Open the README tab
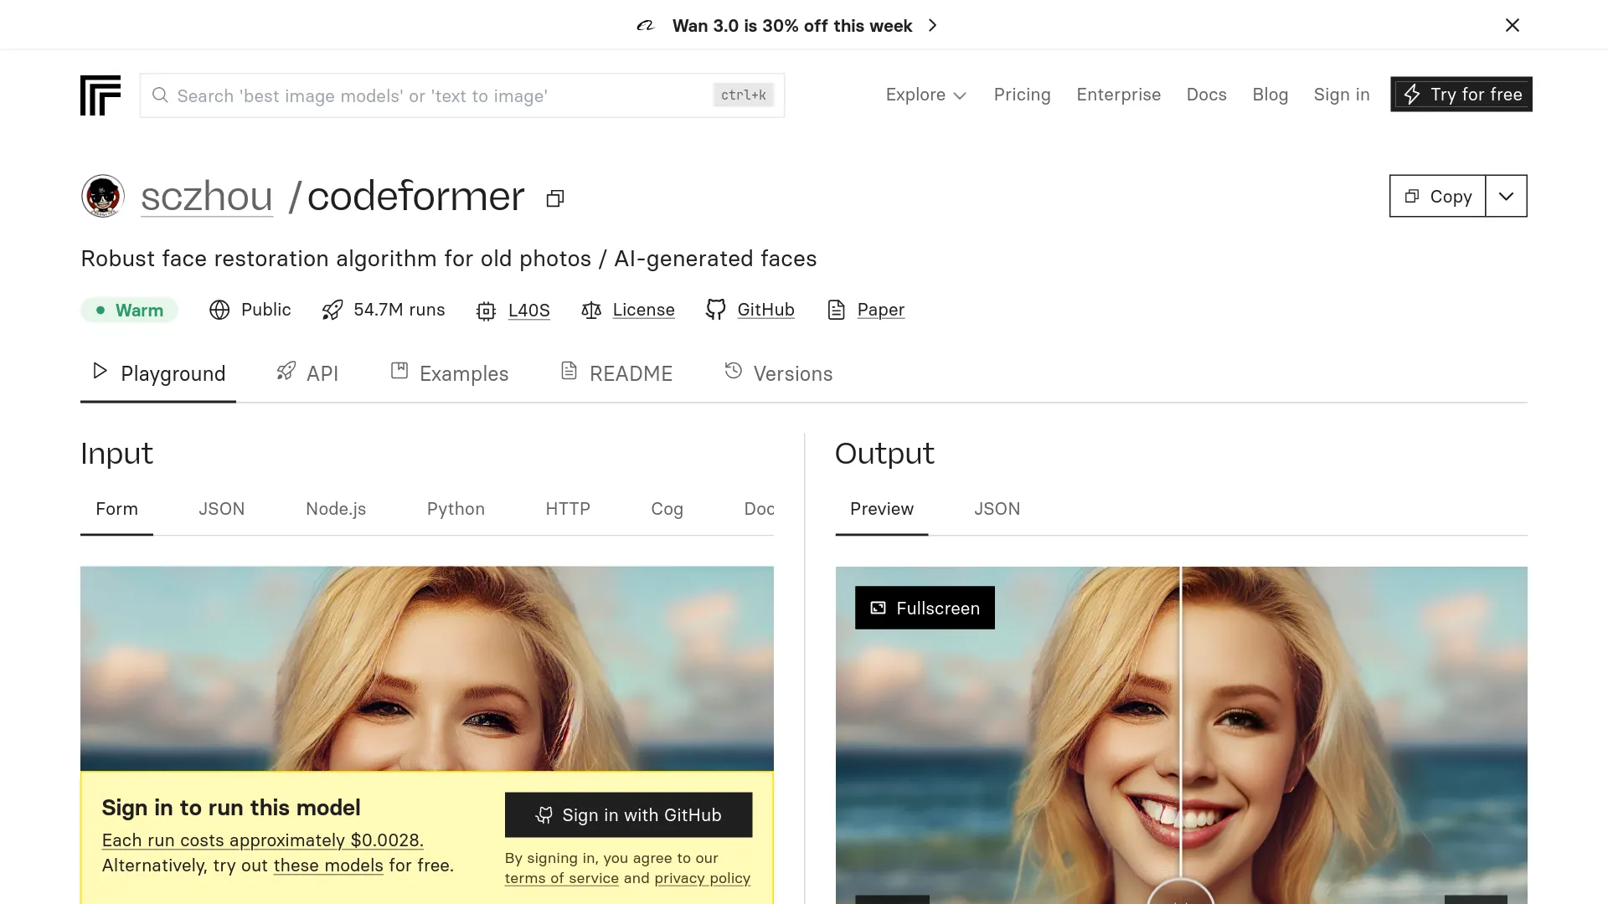Screen dimensions: 1608x904 click(616, 373)
